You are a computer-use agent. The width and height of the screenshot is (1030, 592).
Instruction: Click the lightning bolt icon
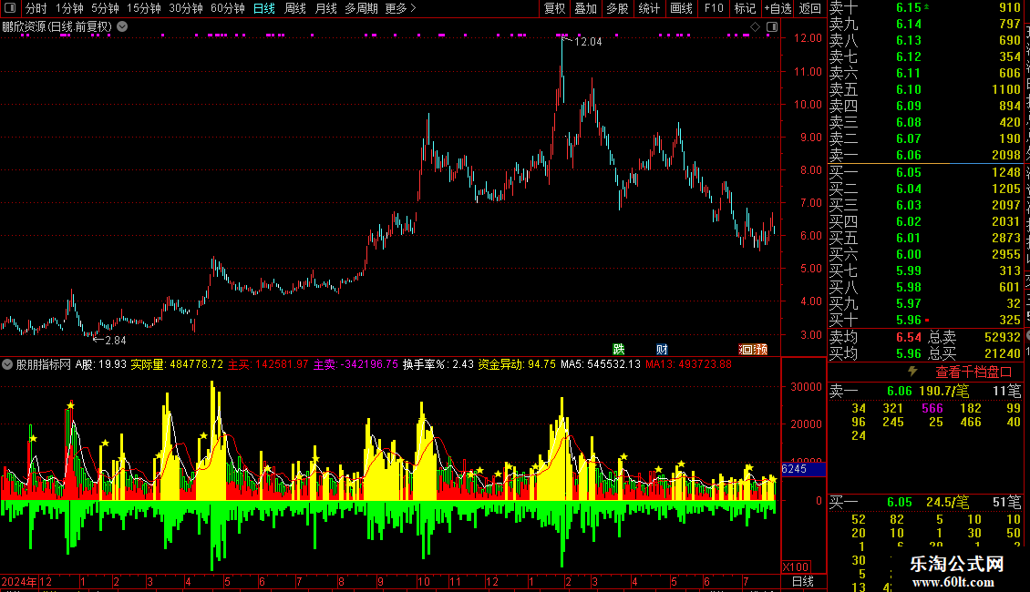pos(912,372)
